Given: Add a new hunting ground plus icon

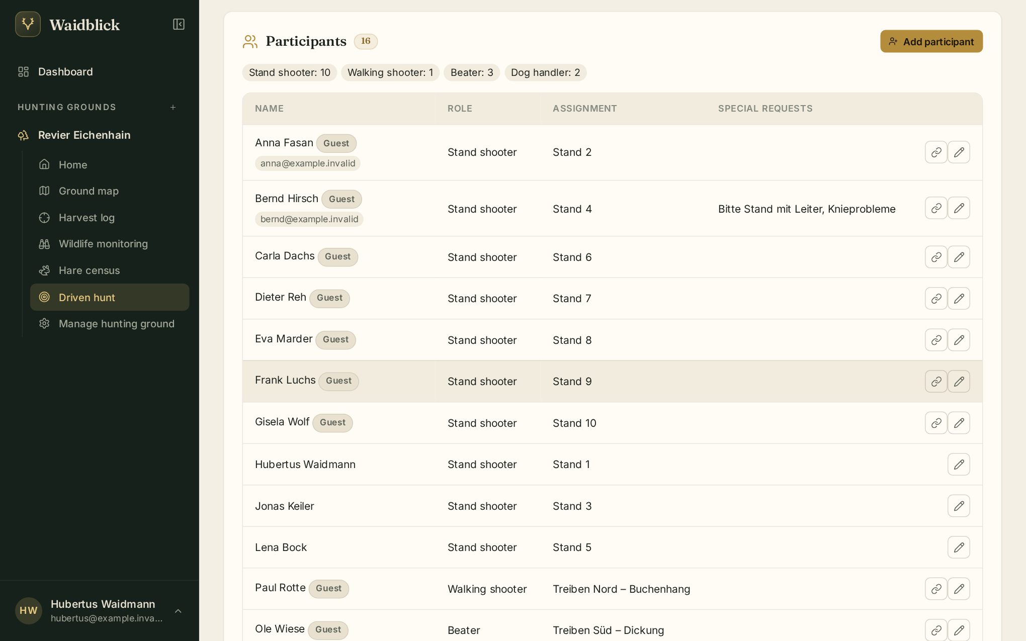Looking at the screenshot, I should tap(173, 107).
